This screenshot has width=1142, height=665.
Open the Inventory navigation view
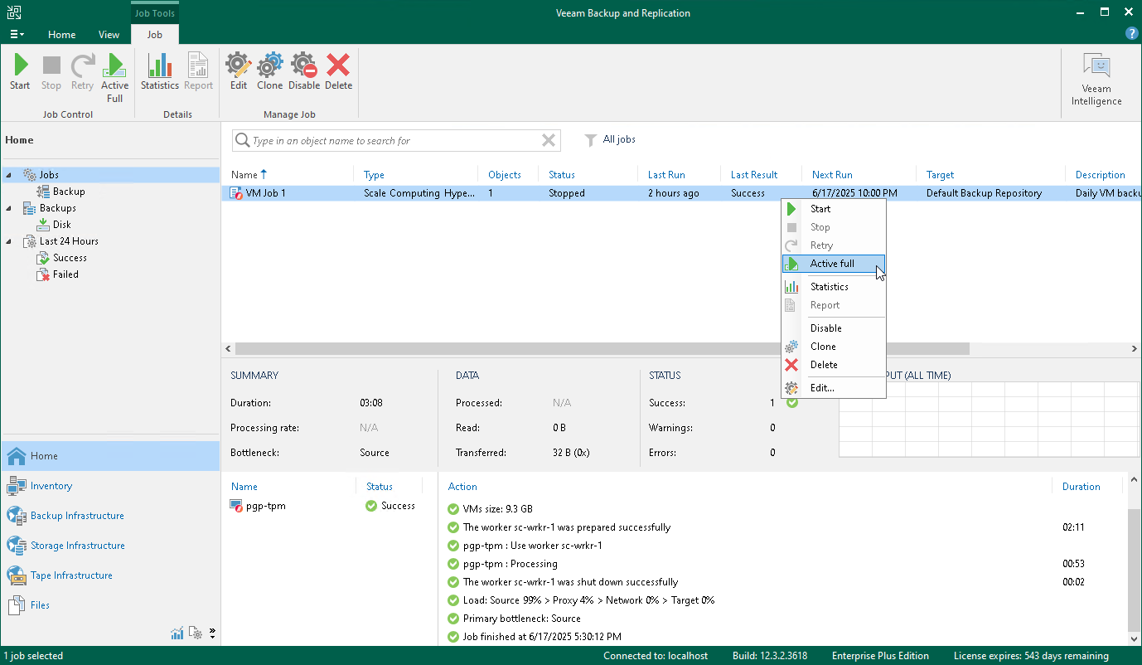(x=110, y=486)
